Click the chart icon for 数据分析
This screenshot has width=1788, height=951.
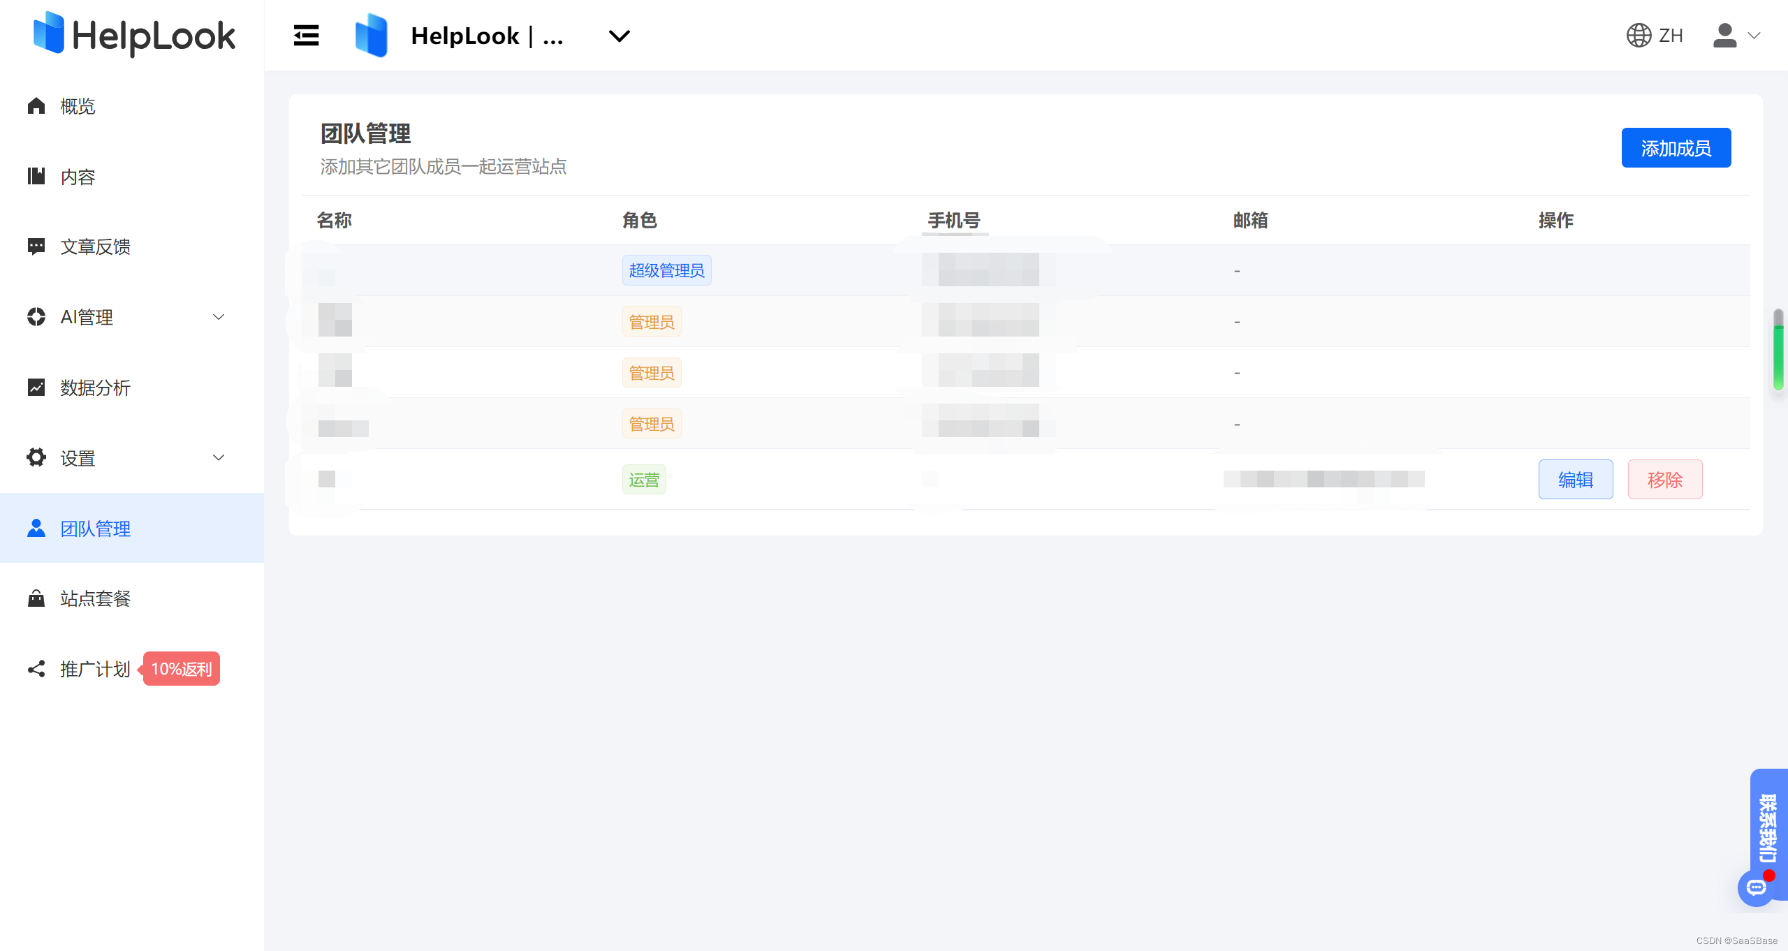(x=36, y=388)
